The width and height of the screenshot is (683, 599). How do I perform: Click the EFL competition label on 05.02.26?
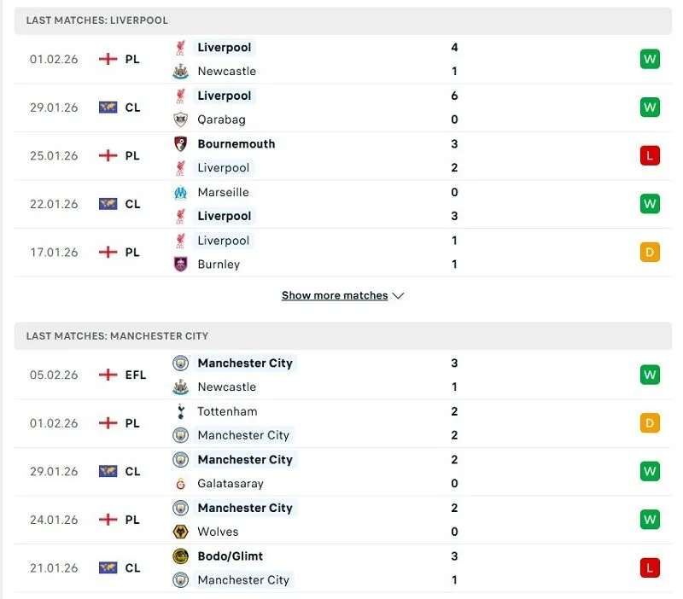point(135,375)
